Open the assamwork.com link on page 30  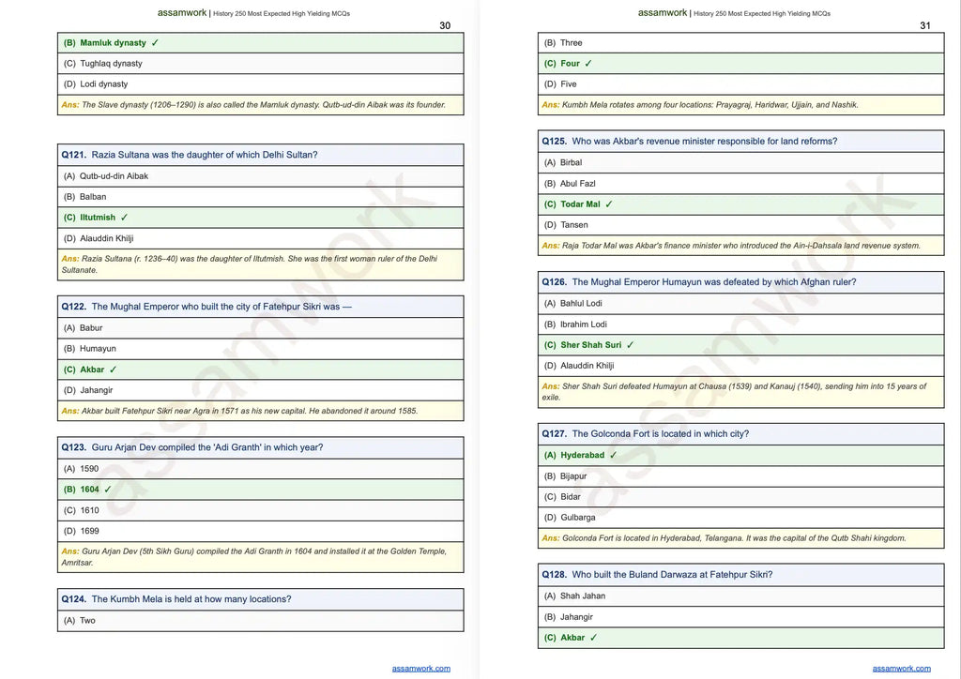coord(421,669)
